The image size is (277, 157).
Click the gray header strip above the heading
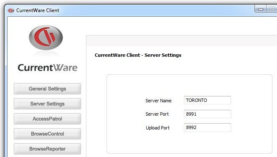tap(182, 41)
